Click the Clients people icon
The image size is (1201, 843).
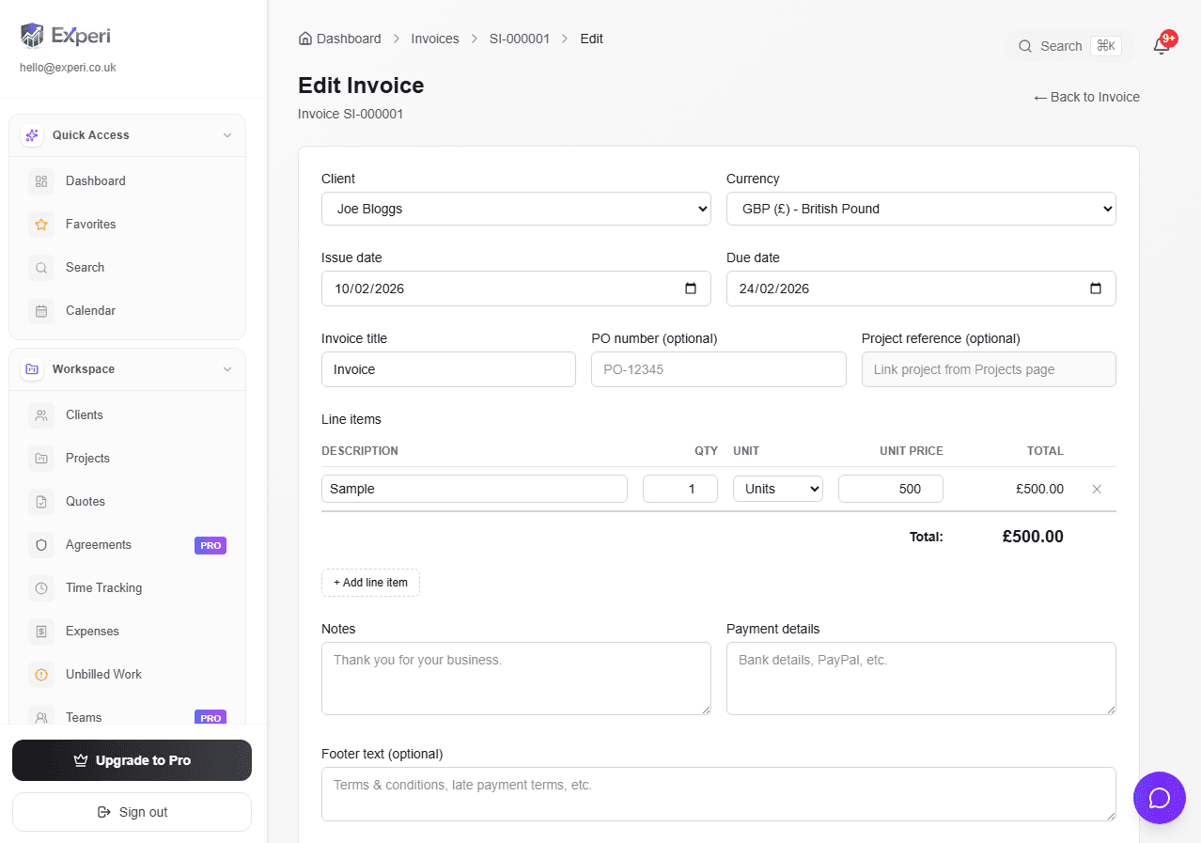tap(40, 414)
